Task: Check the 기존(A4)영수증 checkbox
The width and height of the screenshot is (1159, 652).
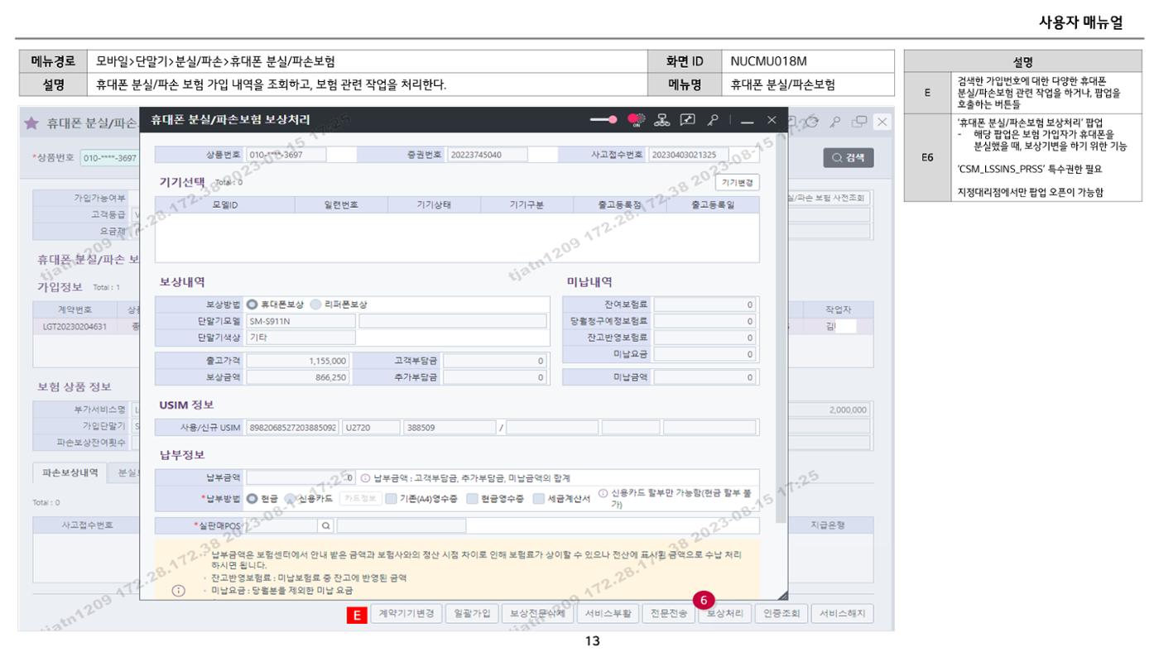Action: [x=391, y=499]
